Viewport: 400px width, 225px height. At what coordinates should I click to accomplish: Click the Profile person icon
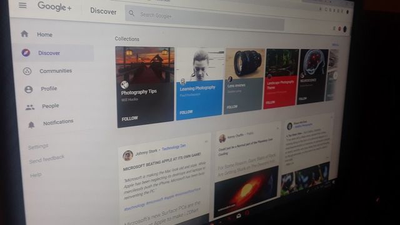29,89
